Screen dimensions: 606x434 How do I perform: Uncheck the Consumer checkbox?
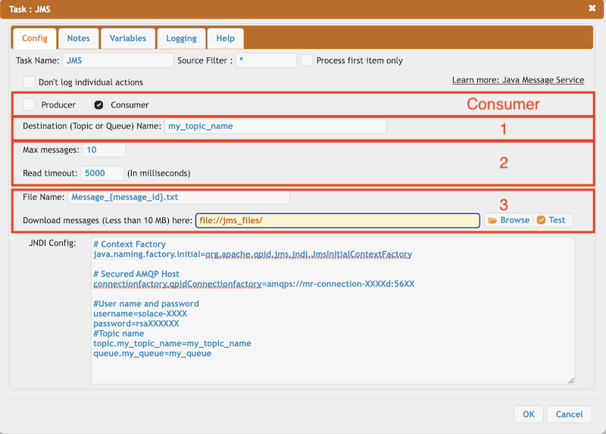point(98,105)
